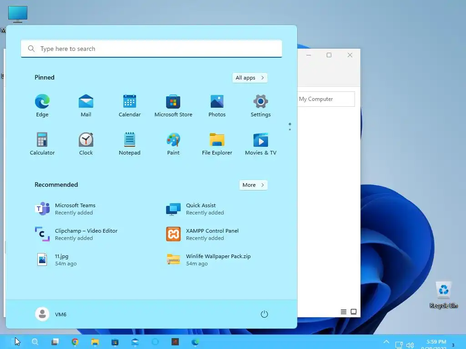The height and width of the screenshot is (349, 466).
Task: Expand the All apps list
Action: click(250, 78)
